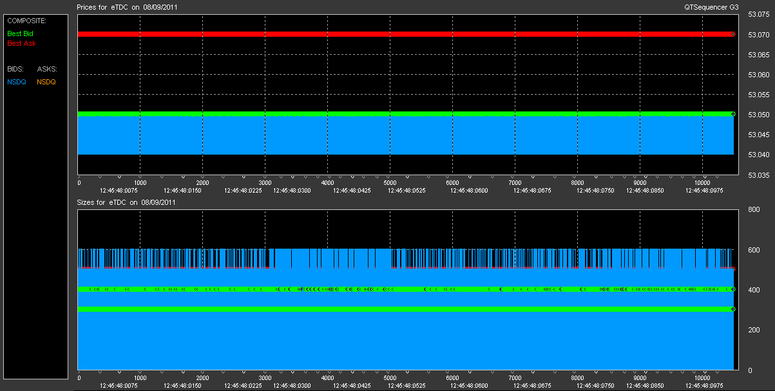Click the 7000 tick label under Prices chart

coord(515,183)
